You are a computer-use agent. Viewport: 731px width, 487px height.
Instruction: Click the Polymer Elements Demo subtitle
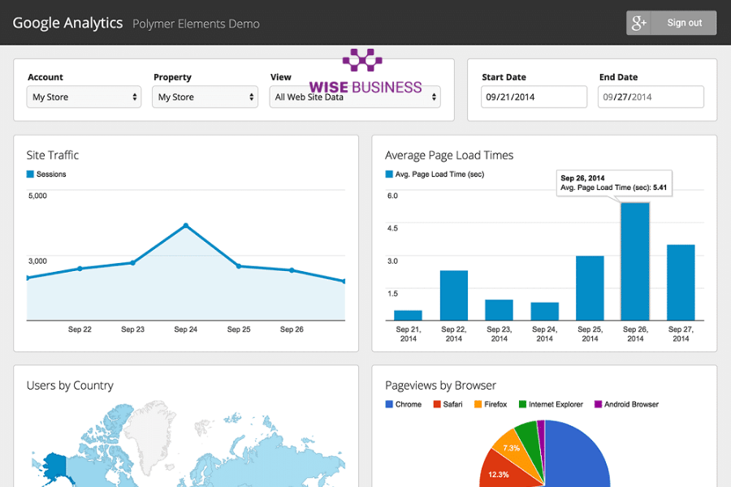pyautogui.click(x=196, y=24)
